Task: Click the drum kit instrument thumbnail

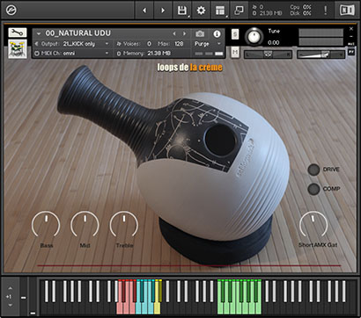Action: (x=18, y=49)
